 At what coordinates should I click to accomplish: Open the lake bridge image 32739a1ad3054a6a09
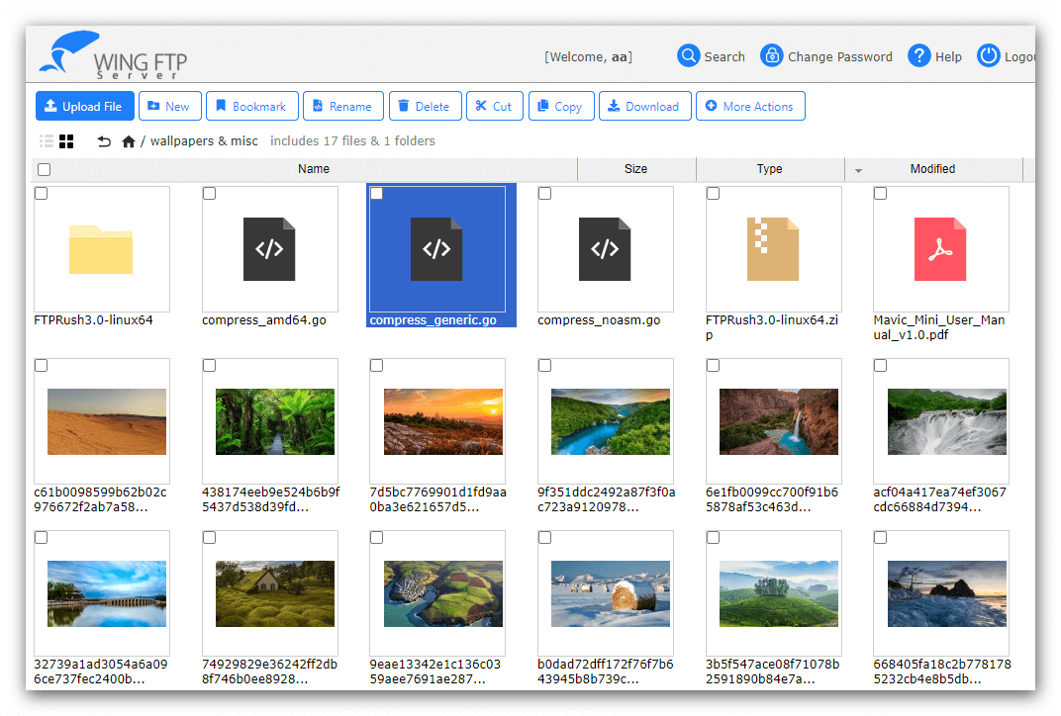(107, 593)
